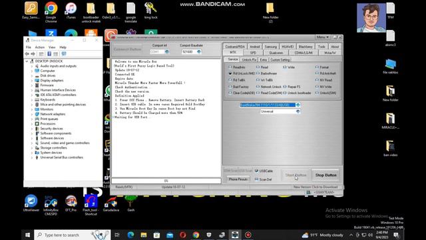Viewport: 426px width, 240px height.
Task: Open the iTunes desktop icon
Action: pyautogui.click(x=71, y=11)
